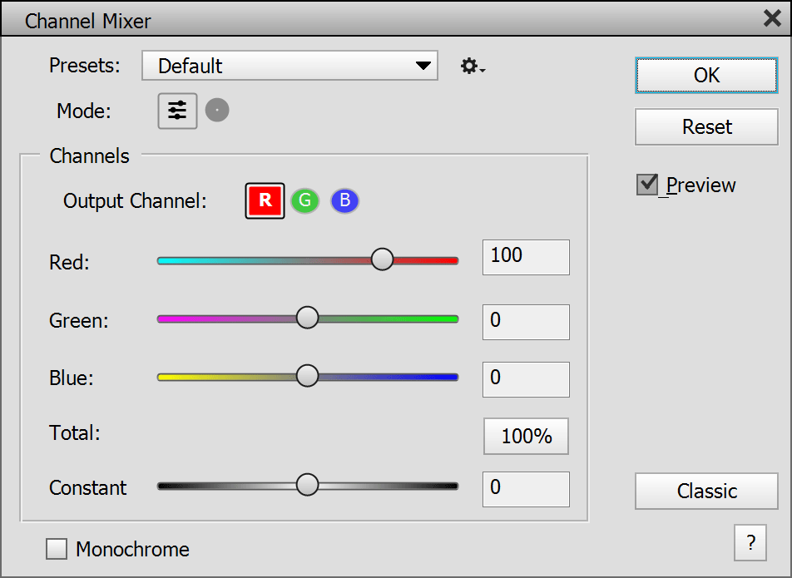Close the Channel Mixer dialog
The height and width of the screenshot is (578, 792).
[x=771, y=19]
